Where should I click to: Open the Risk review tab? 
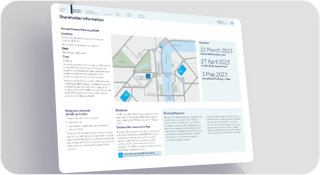pos(119,14)
